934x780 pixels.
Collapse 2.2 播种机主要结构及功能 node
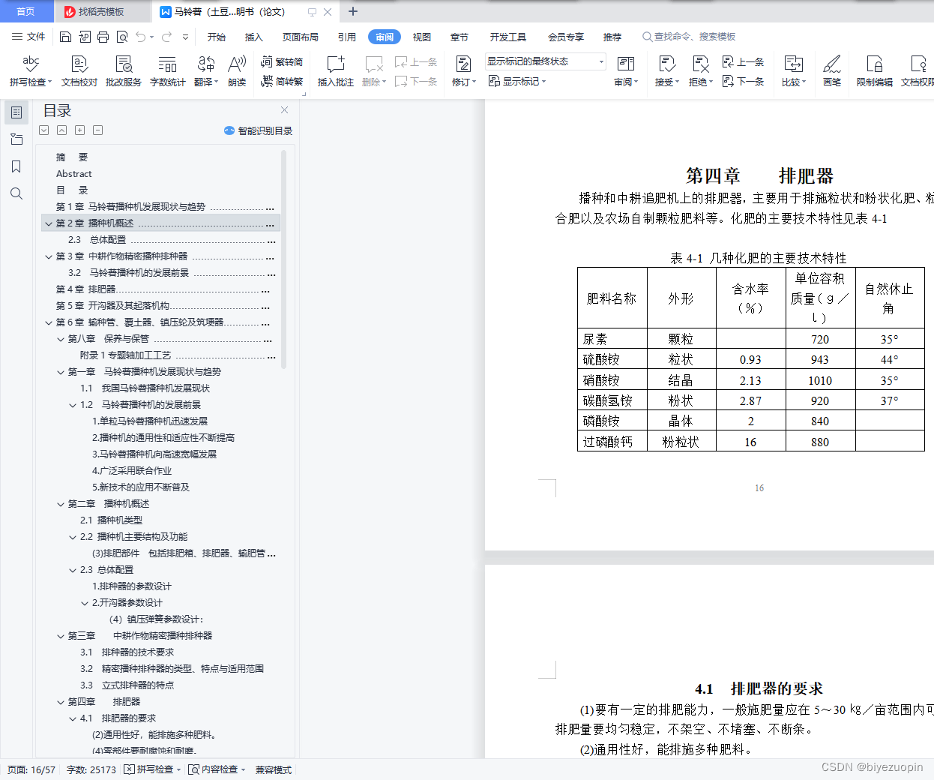pyautogui.click(x=73, y=537)
